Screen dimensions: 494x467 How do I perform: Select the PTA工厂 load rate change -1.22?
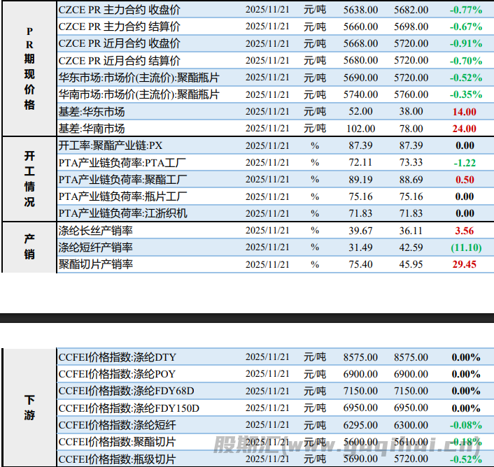(465, 162)
